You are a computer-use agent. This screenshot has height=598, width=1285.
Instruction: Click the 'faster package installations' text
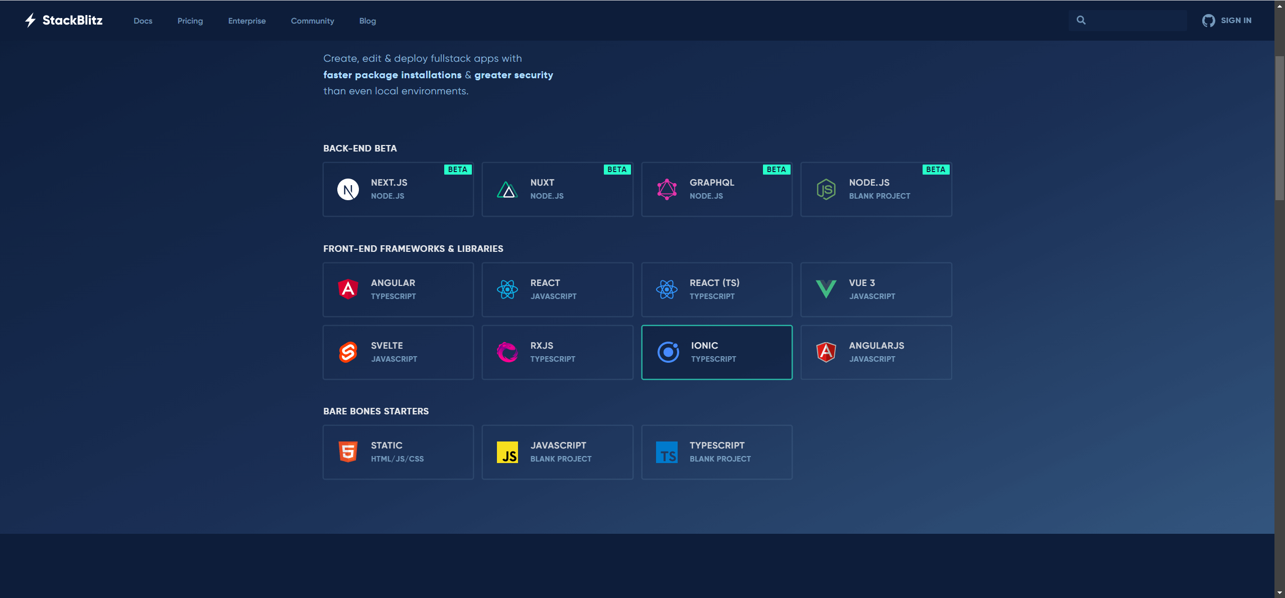click(x=392, y=75)
